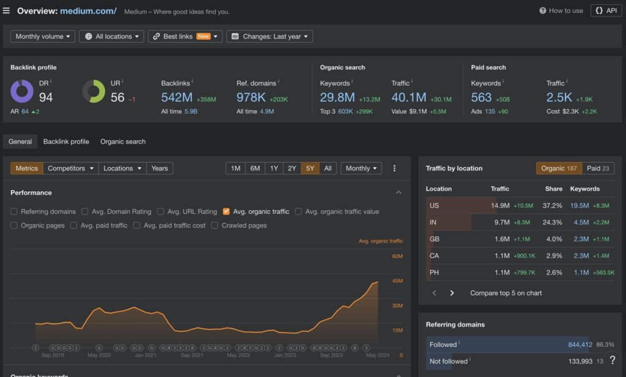Enable Referring domains checkbox
This screenshot has height=377, width=626.
coord(14,211)
